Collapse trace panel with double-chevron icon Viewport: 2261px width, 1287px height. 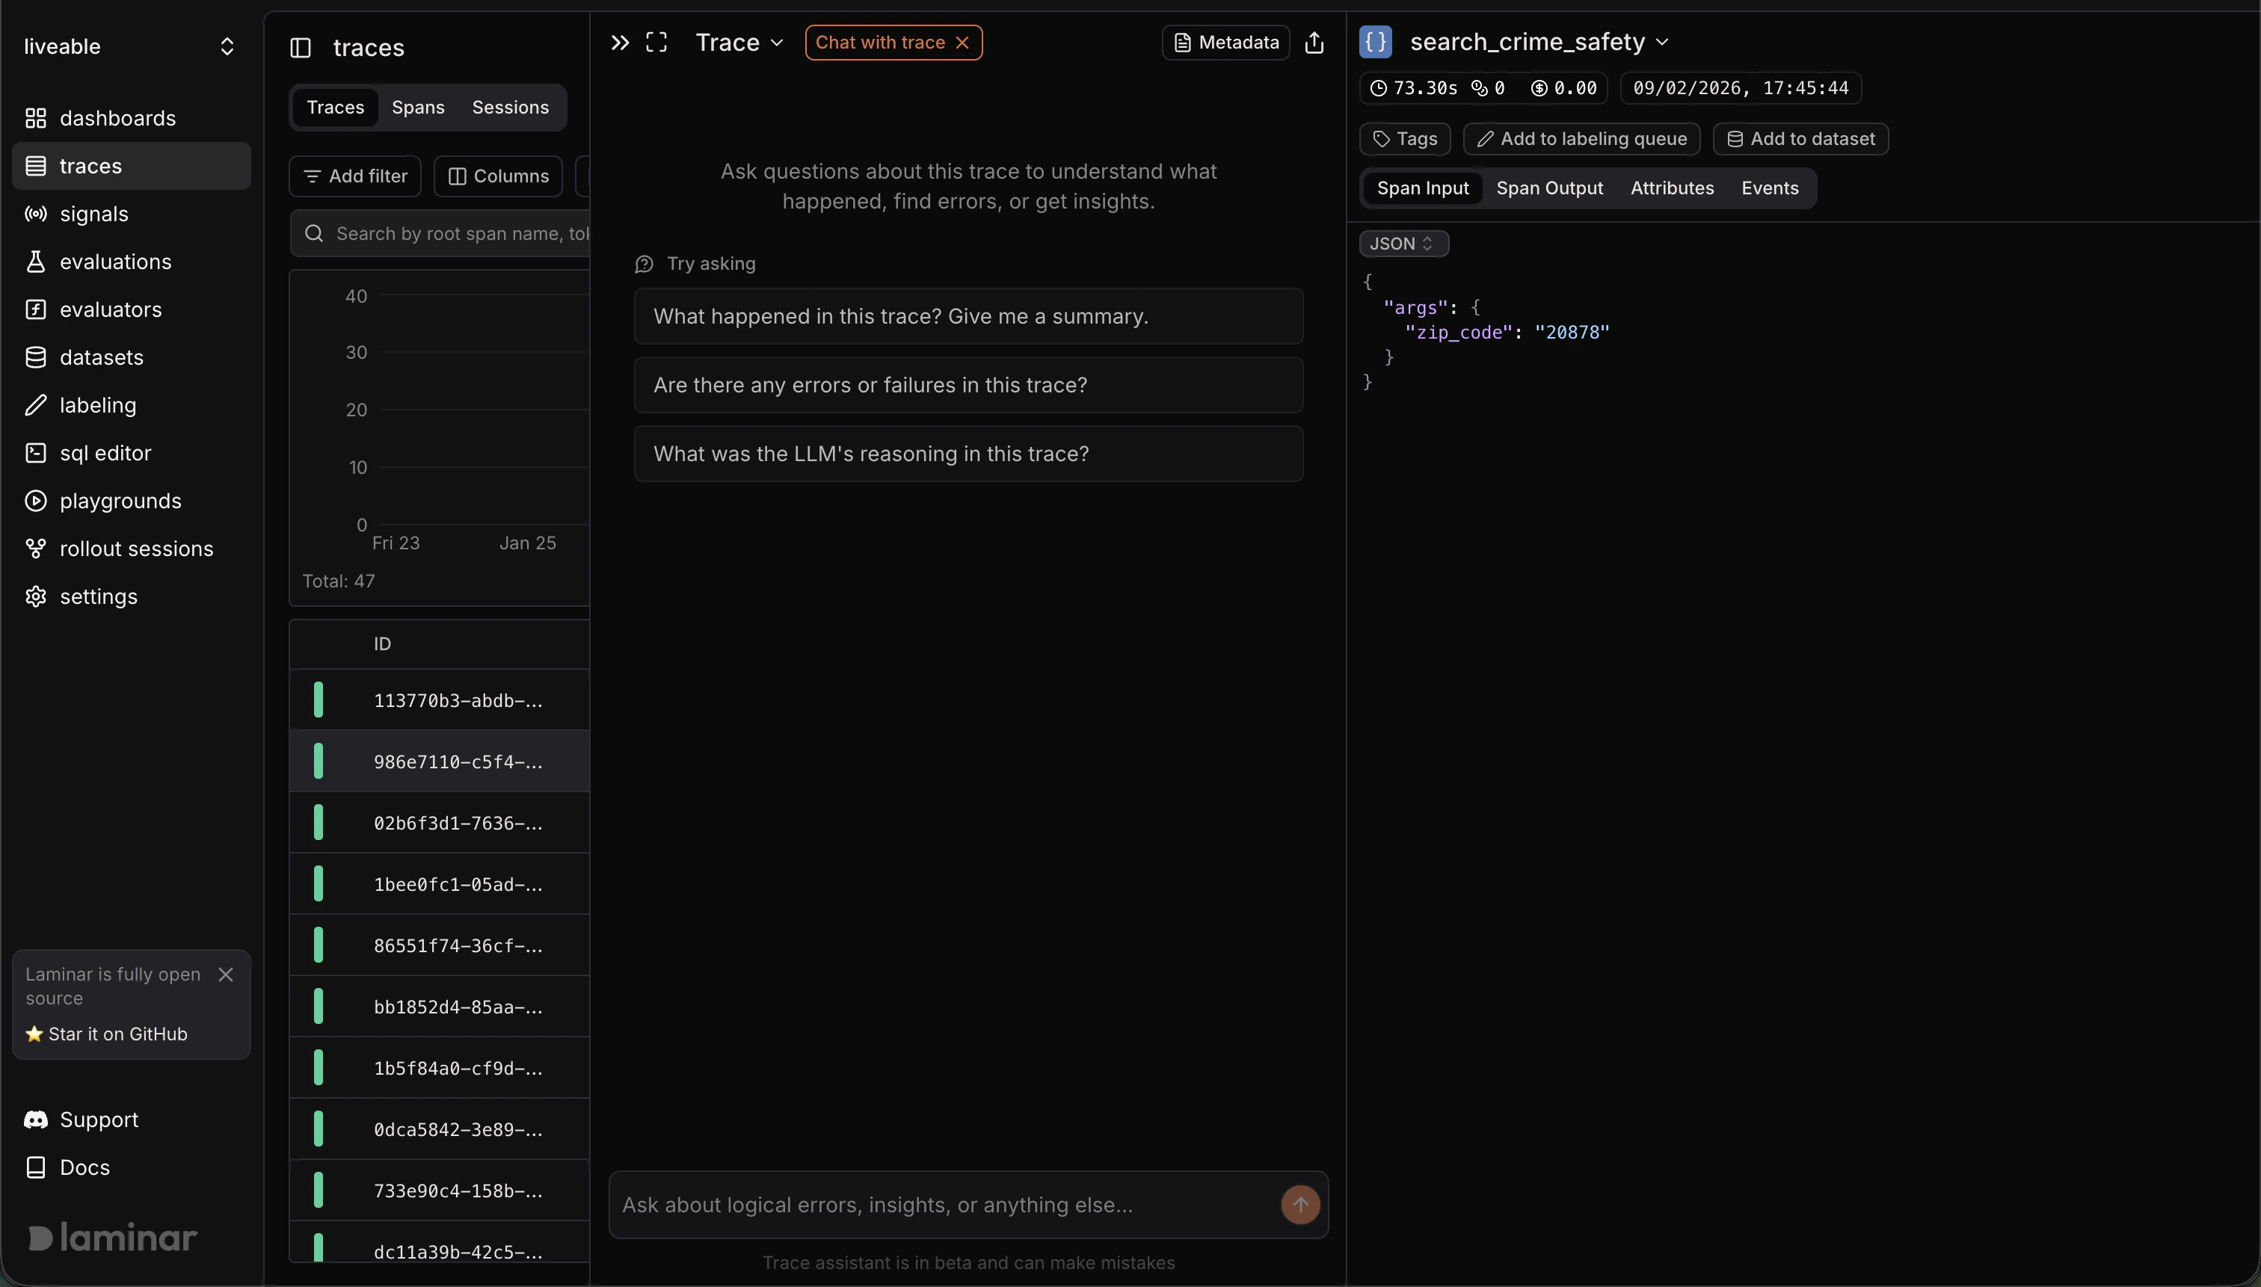click(x=620, y=43)
